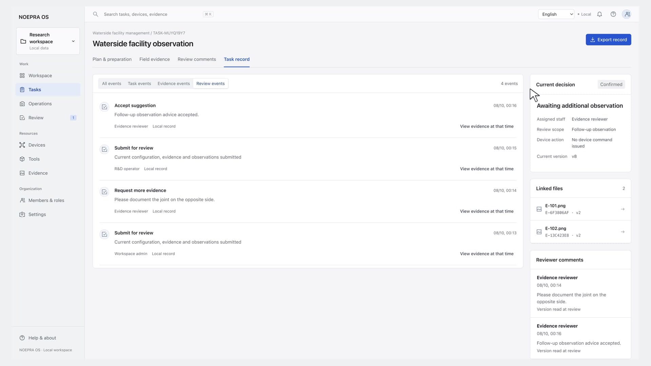Switch to Plan & preparation tab
Image resolution: width=651 pixels, height=366 pixels.
click(x=112, y=59)
